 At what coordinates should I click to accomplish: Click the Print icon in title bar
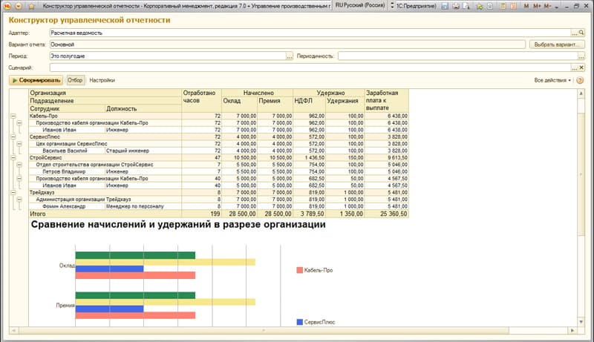[x=456, y=6]
